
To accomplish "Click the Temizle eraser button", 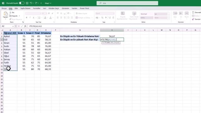I will [196, 19].
